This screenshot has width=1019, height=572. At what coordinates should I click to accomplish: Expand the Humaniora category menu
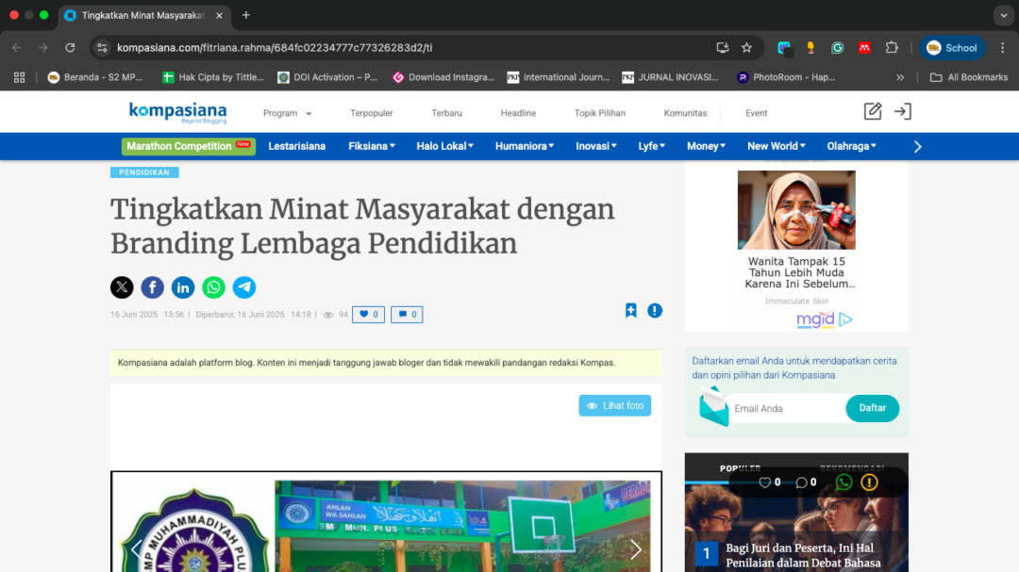(525, 146)
